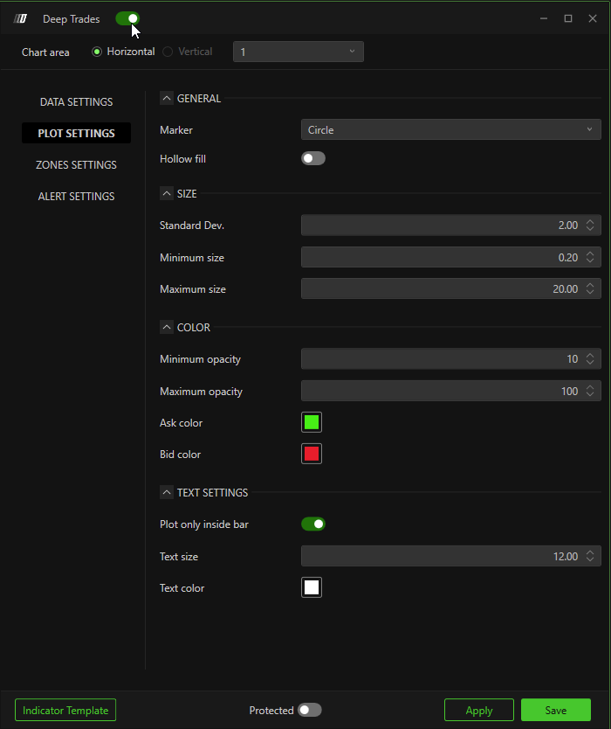This screenshot has width=611, height=729.
Task: Click the green Save button
Action: [555, 711]
